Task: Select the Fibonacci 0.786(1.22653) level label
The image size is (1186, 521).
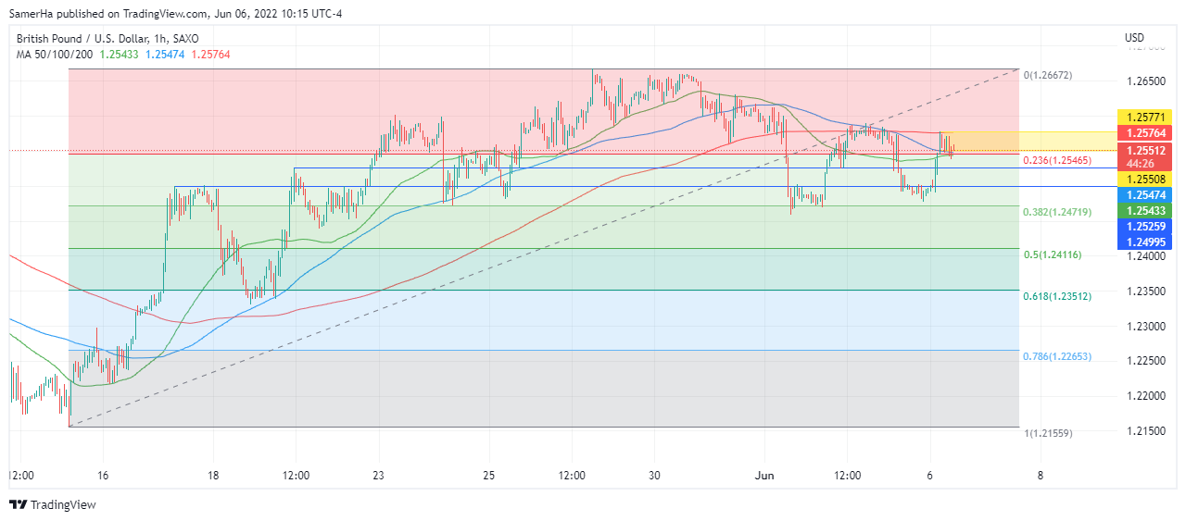Action: (x=1056, y=357)
